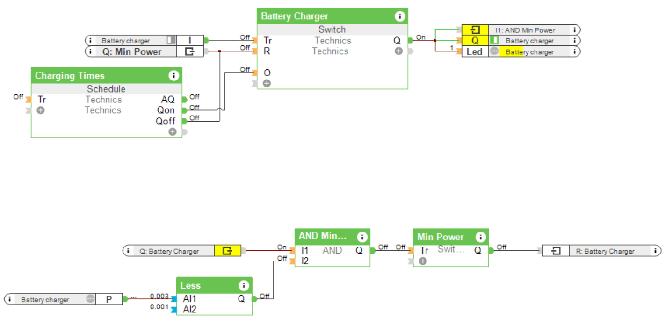The height and width of the screenshot is (319, 665).
Task: Expand inputs with plus below O in Battery Charger
Action: [x=267, y=84]
